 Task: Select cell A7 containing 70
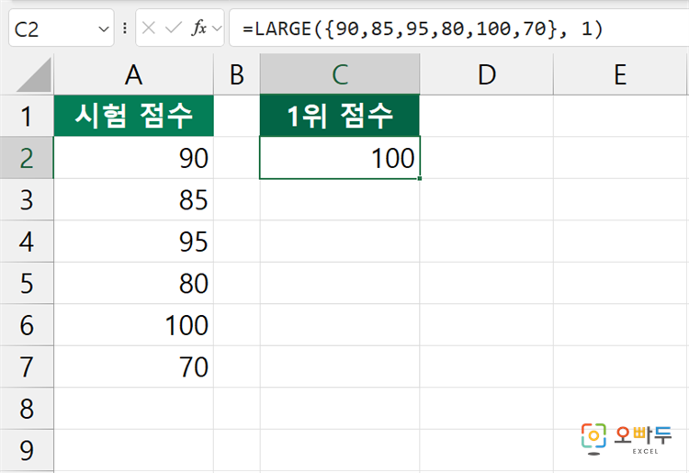click(133, 366)
